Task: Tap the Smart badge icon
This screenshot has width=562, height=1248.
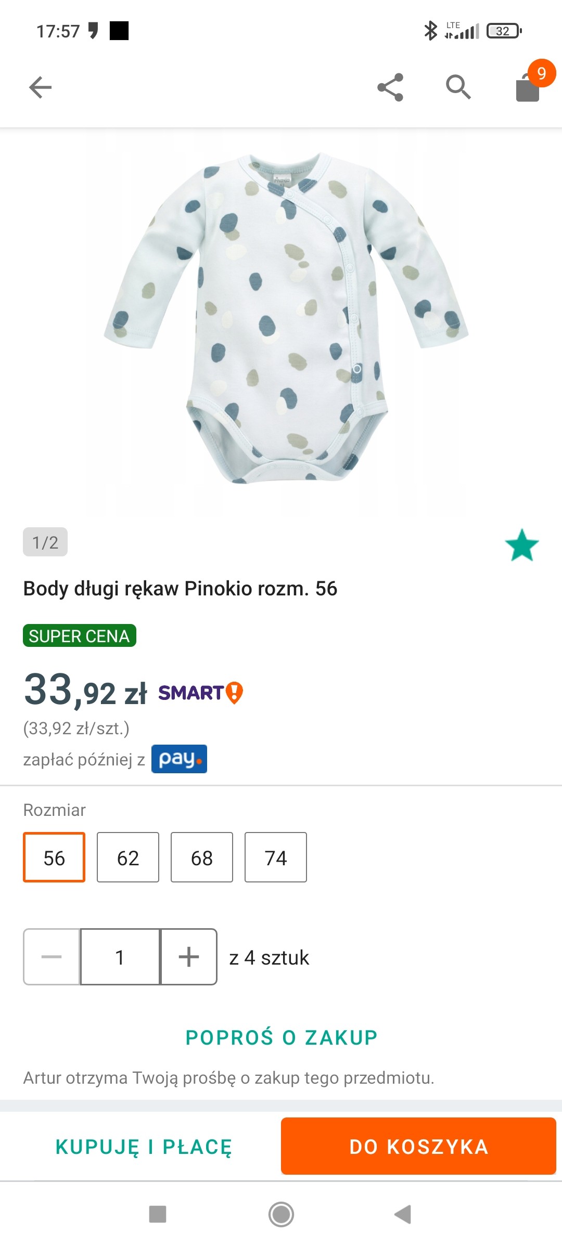Action: pyautogui.click(x=200, y=693)
